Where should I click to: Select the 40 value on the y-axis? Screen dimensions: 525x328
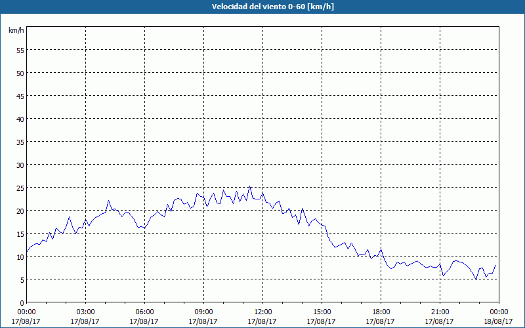pyautogui.click(x=20, y=119)
